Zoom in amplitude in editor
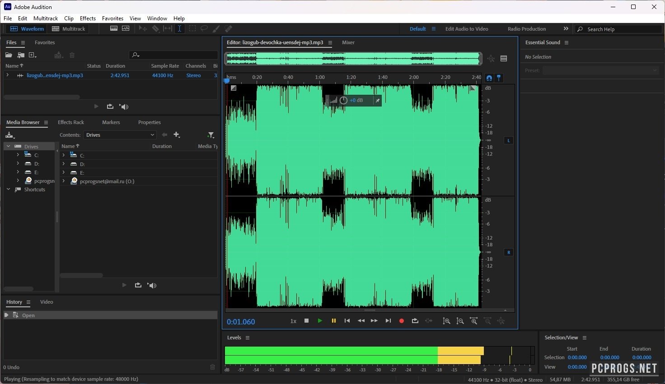665x384 pixels. pos(446,321)
